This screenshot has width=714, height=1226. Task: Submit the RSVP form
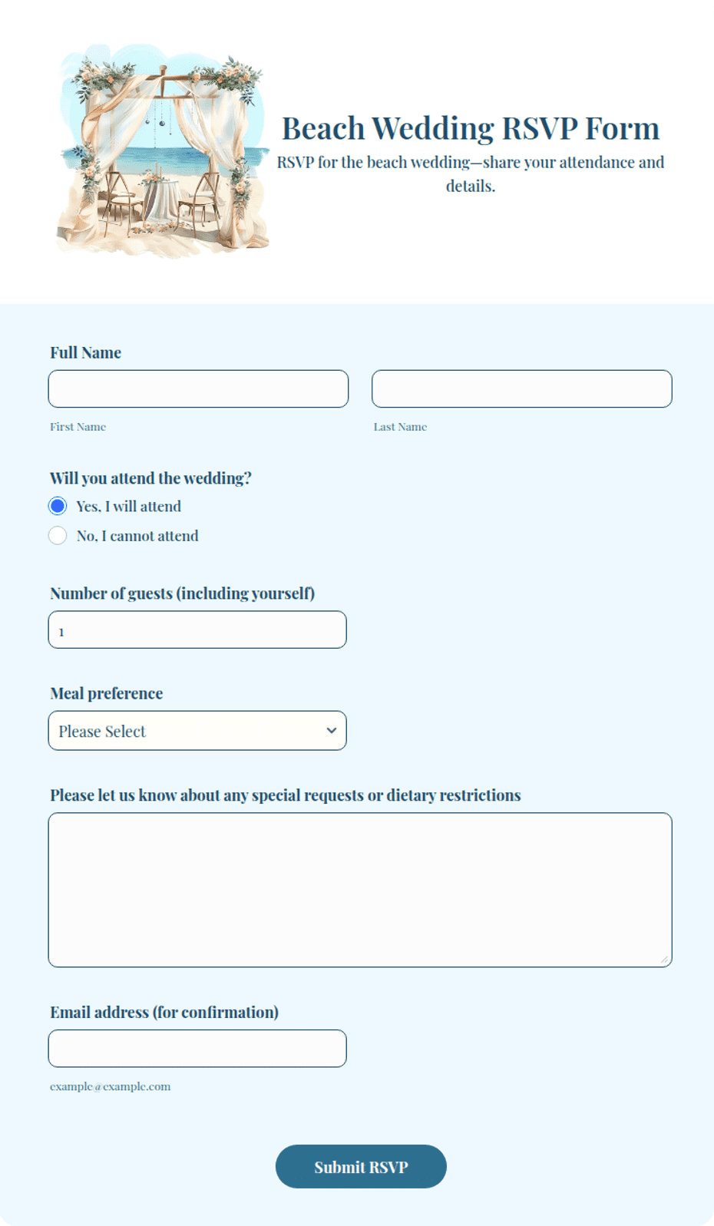pos(361,1167)
